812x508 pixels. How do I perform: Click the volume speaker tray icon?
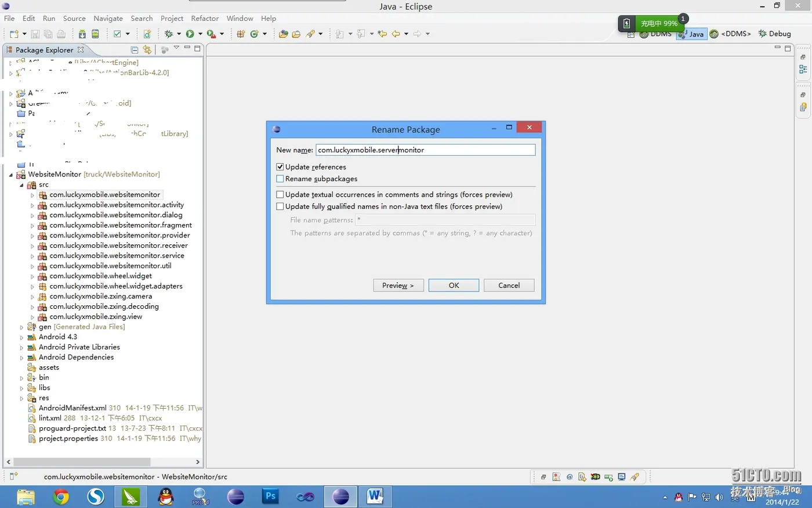click(x=719, y=498)
